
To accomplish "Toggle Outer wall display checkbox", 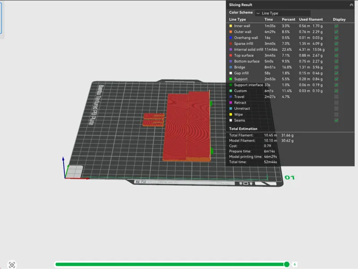I will tap(337, 32).
